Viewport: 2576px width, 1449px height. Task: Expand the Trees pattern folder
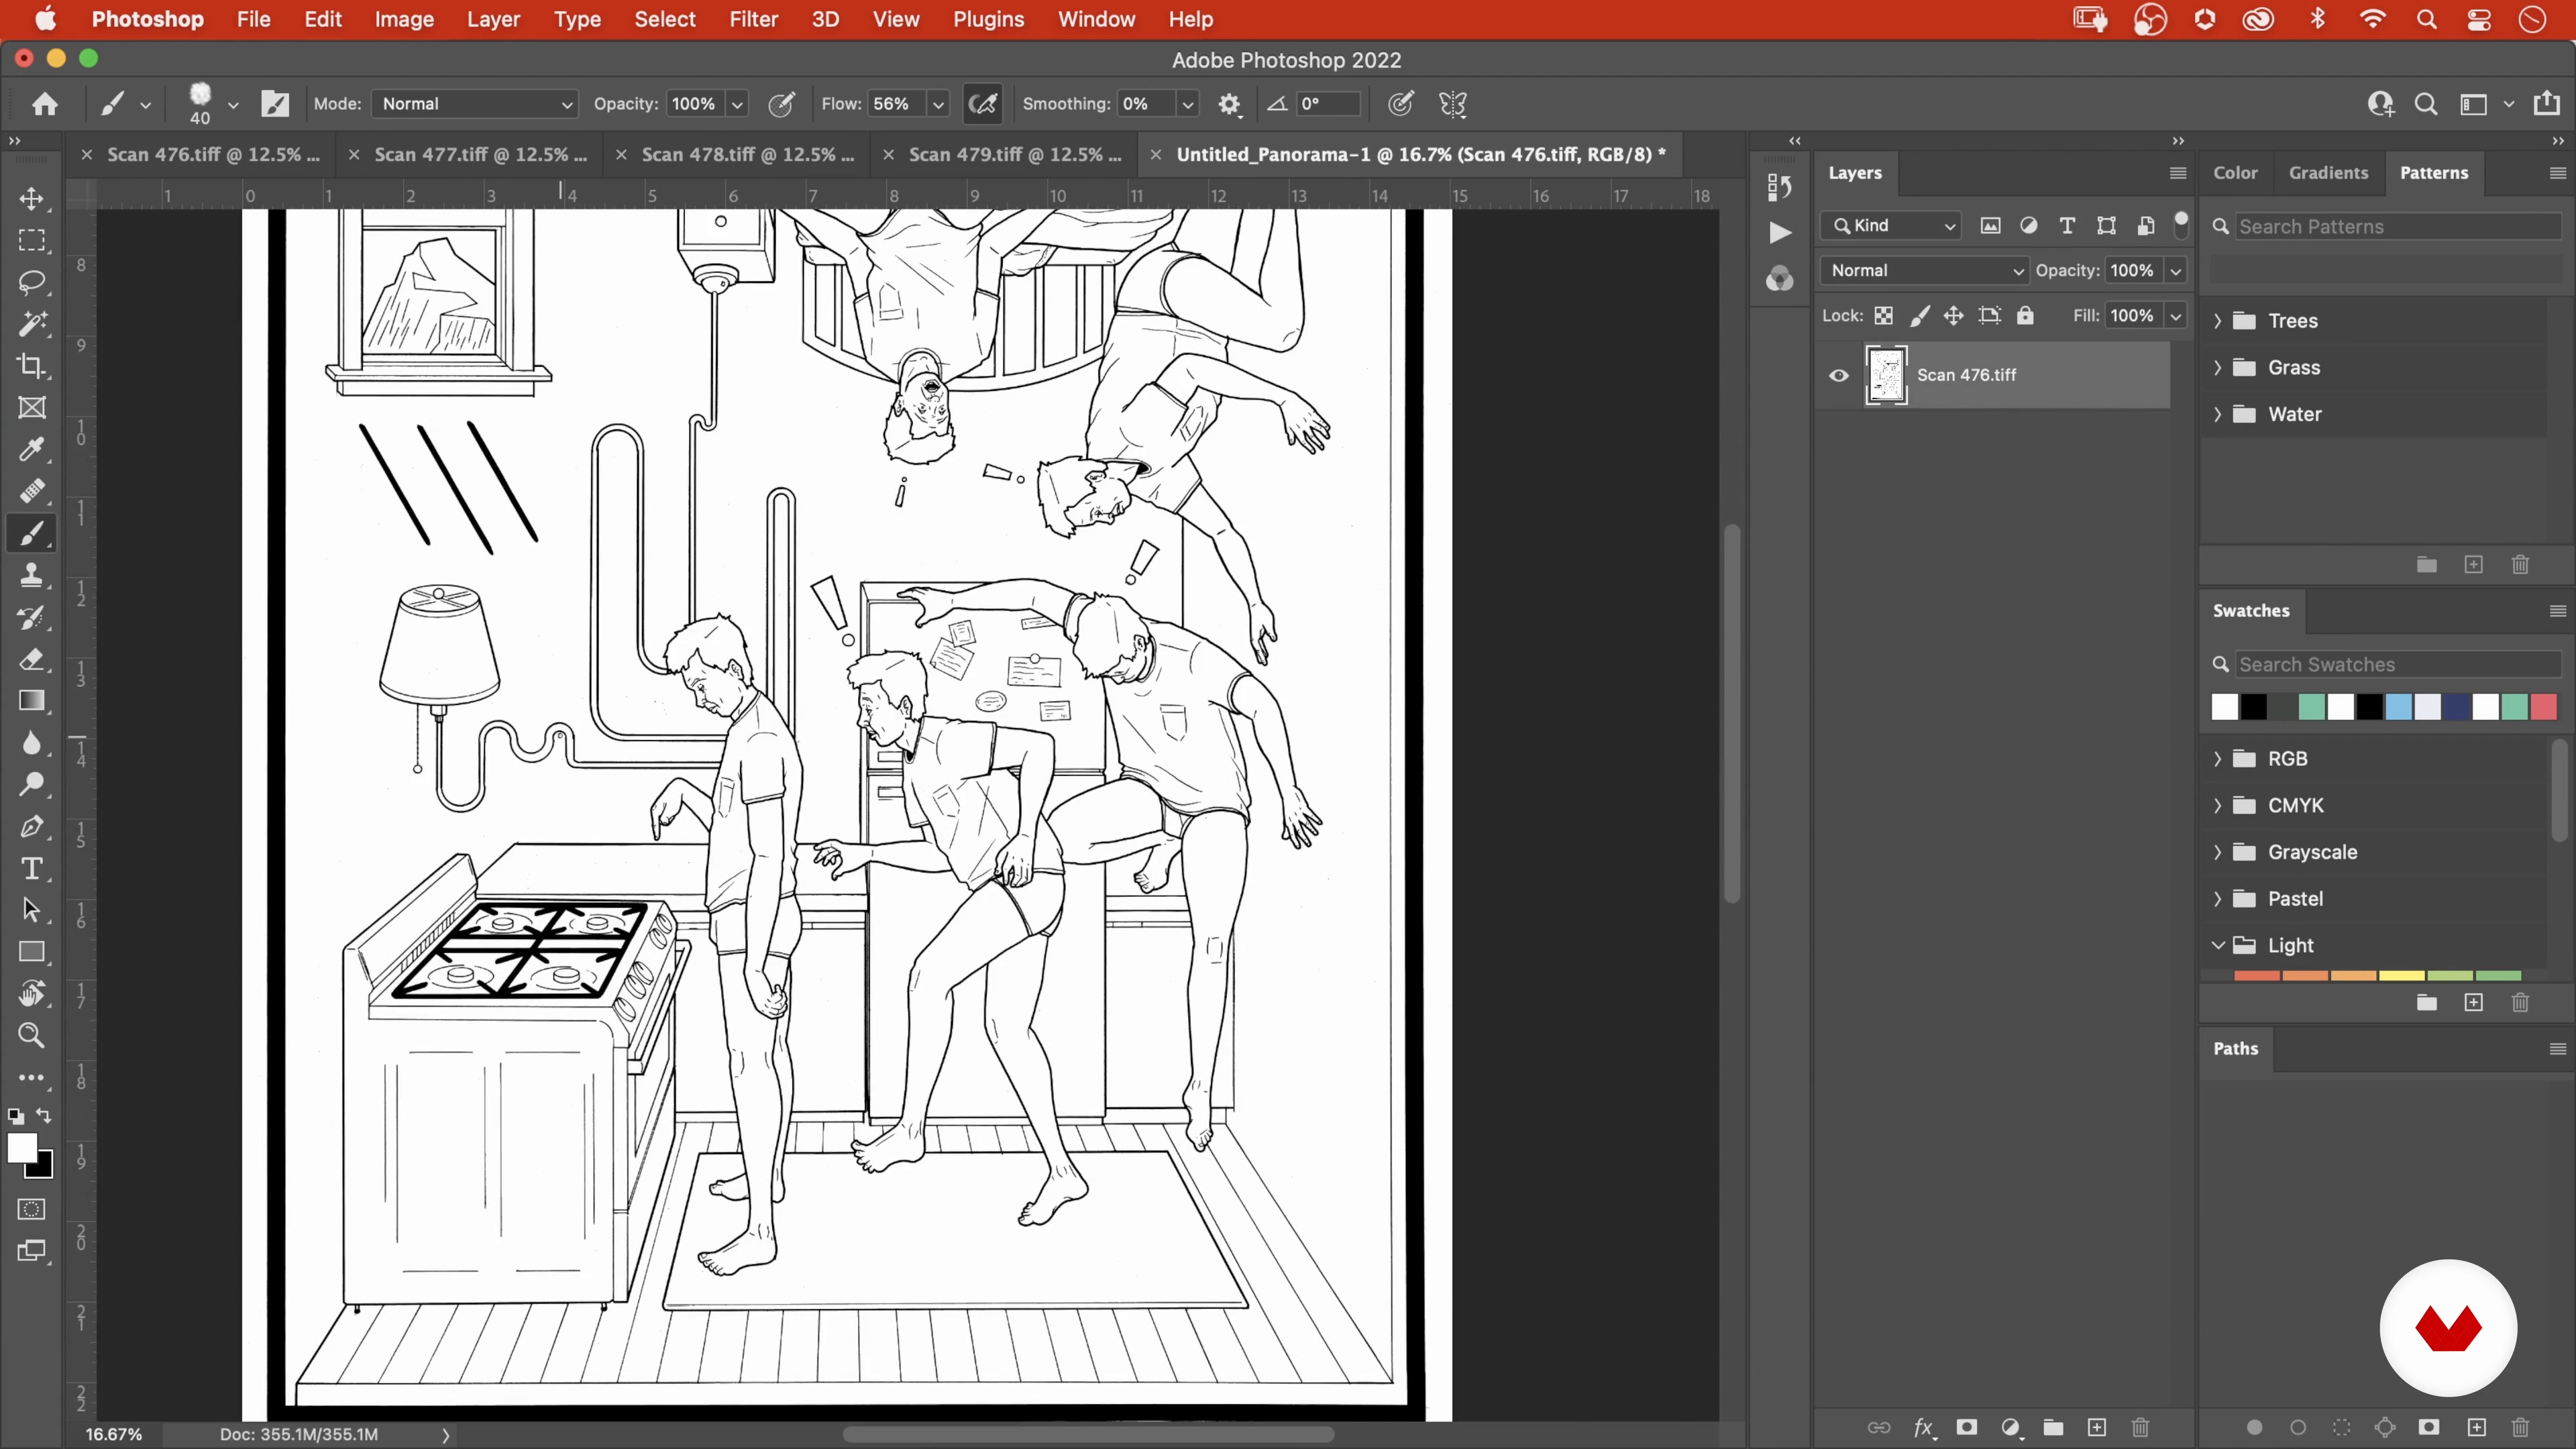point(2217,321)
